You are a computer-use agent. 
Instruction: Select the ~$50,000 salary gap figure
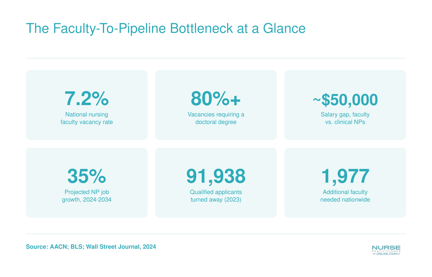tap(345, 100)
